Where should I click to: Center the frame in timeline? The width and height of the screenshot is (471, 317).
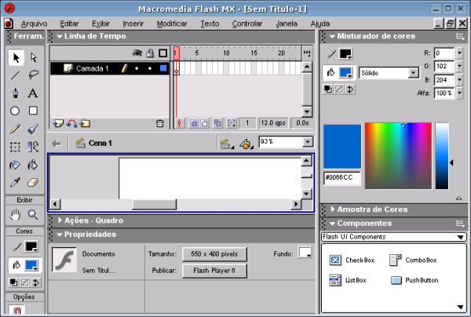(179, 123)
